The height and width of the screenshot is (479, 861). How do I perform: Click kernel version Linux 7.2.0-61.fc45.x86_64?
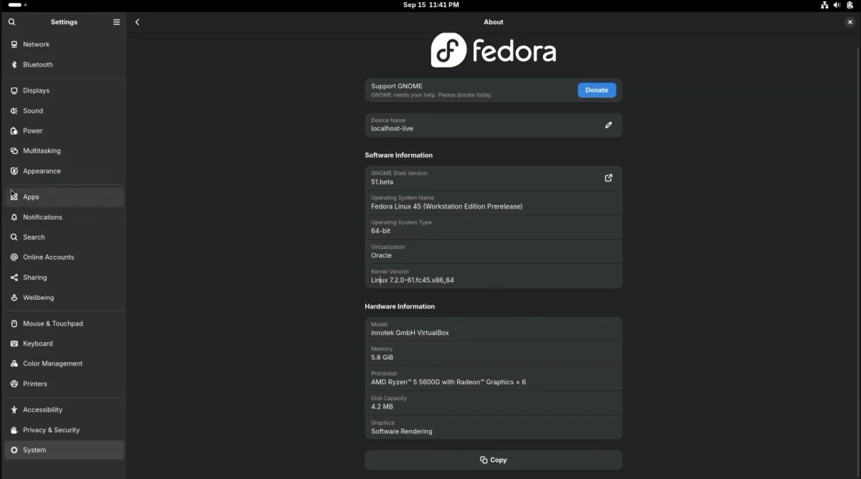tap(413, 280)
